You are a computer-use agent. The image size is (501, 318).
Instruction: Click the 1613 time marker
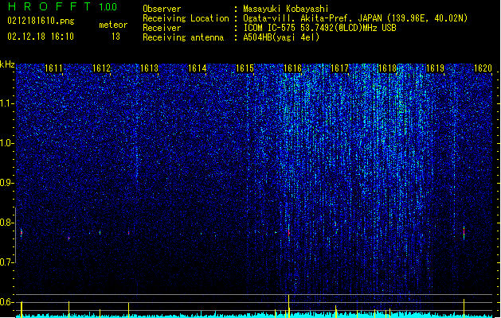(149, 68)
